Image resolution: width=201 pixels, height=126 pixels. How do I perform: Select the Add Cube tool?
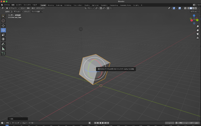[3, 54]
